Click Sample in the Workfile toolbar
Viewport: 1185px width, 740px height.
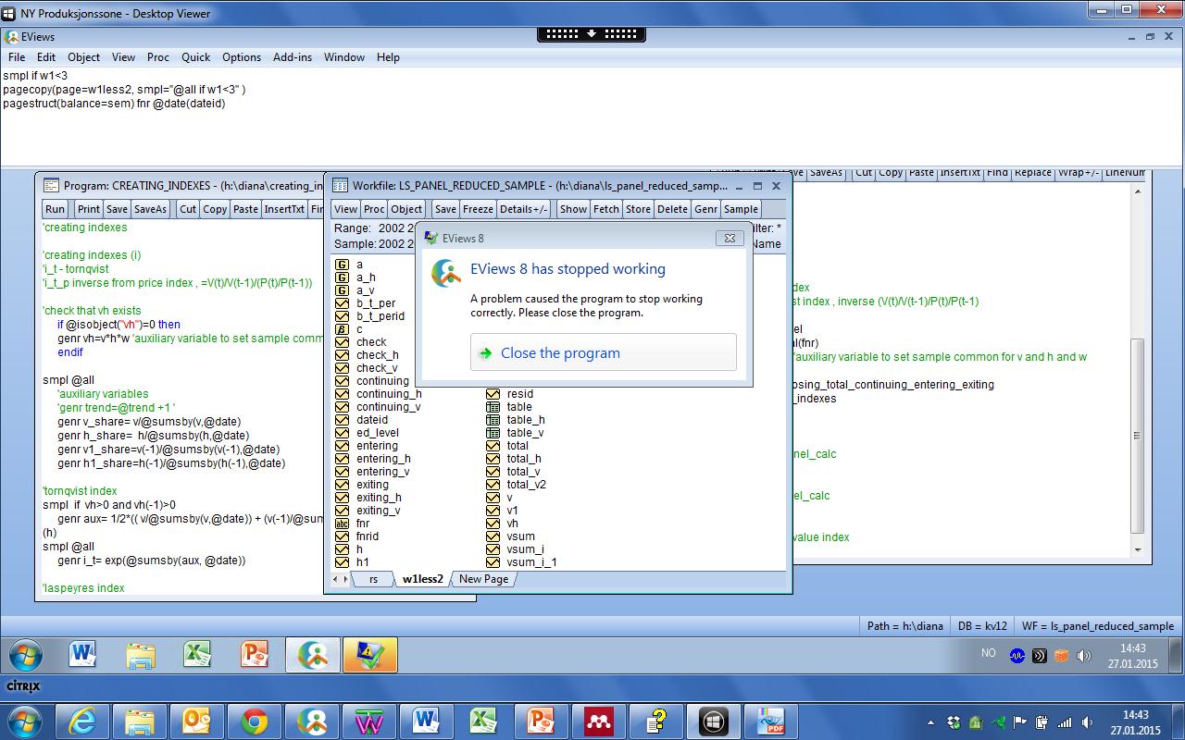741,209
